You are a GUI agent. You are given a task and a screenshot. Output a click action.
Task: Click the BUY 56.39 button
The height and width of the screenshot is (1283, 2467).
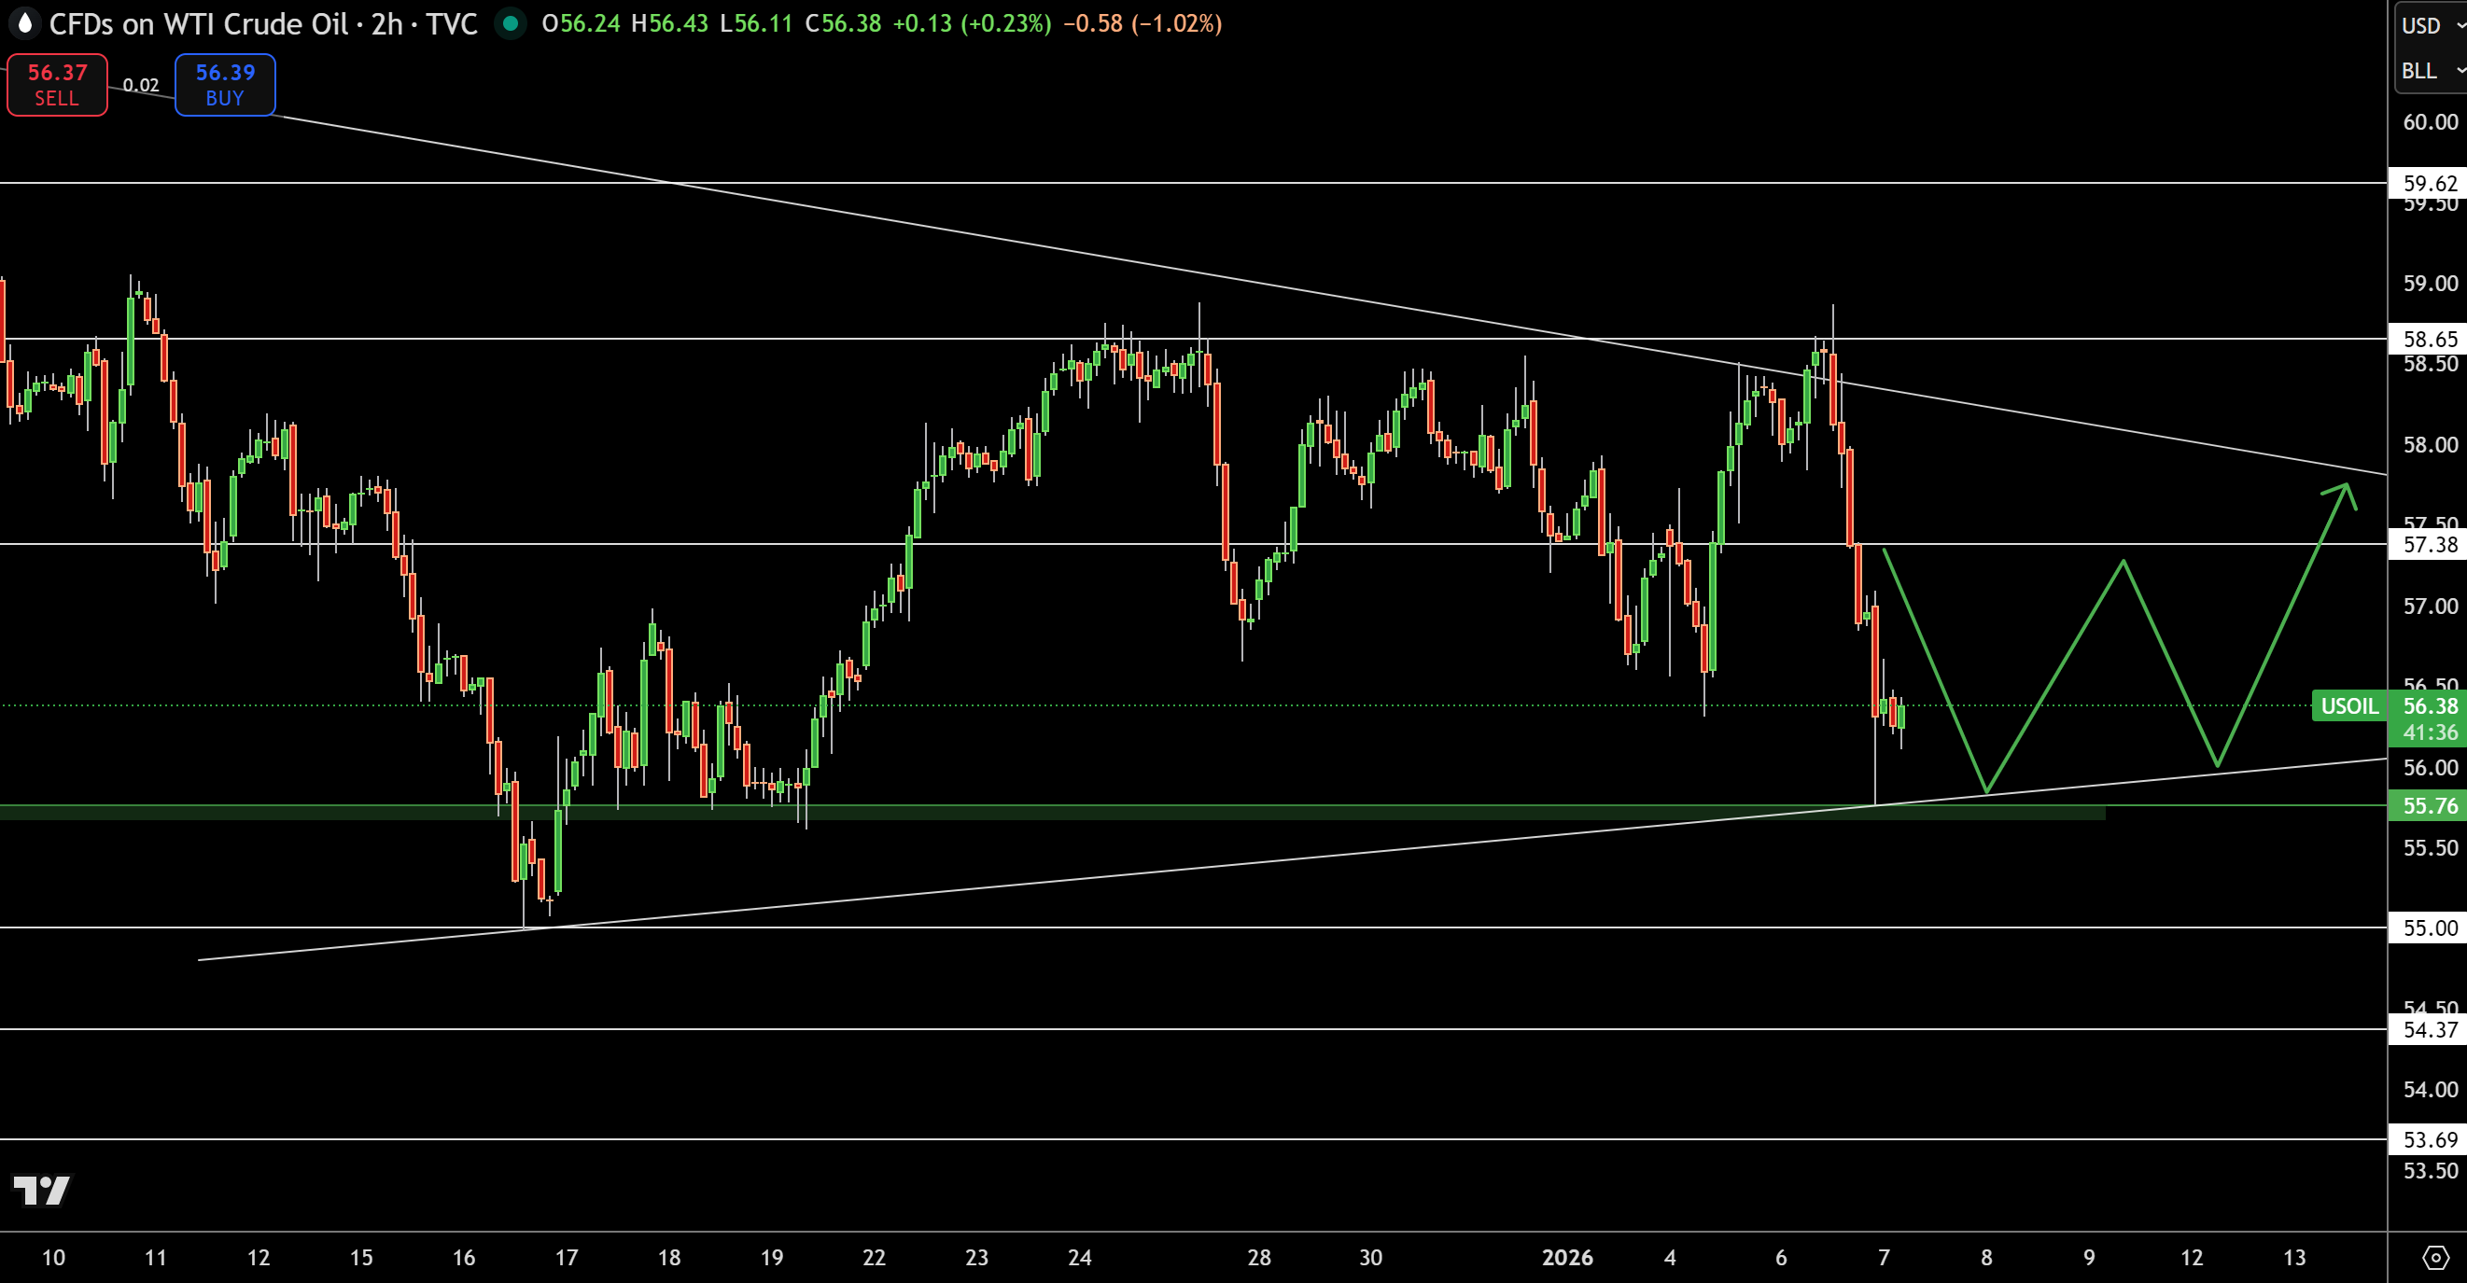coord(224,84)
